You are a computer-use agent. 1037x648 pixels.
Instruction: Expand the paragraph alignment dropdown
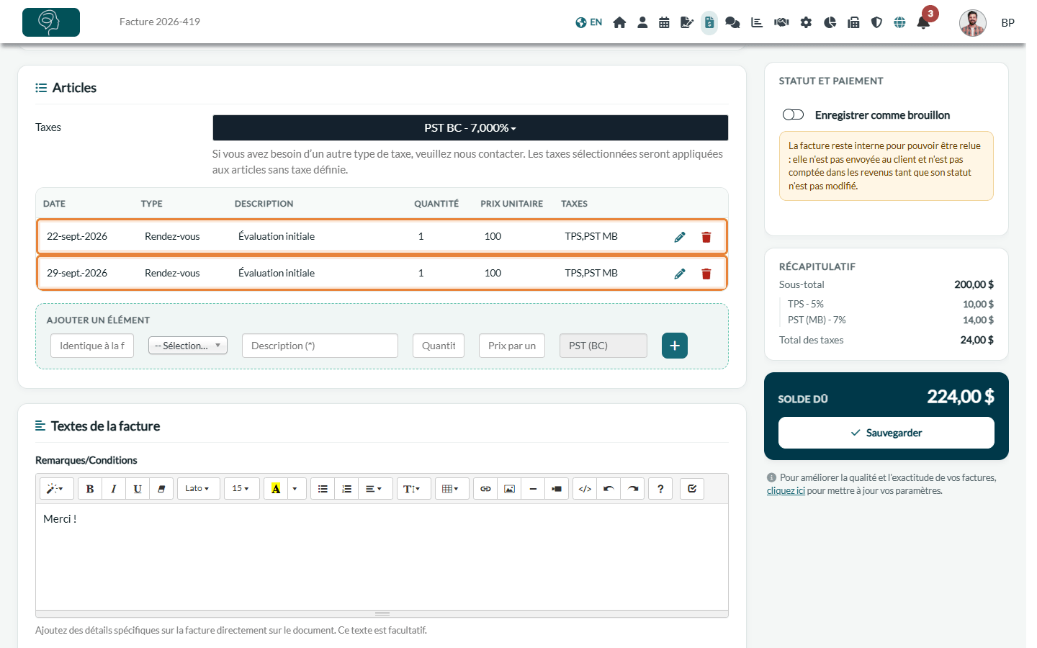374,489
